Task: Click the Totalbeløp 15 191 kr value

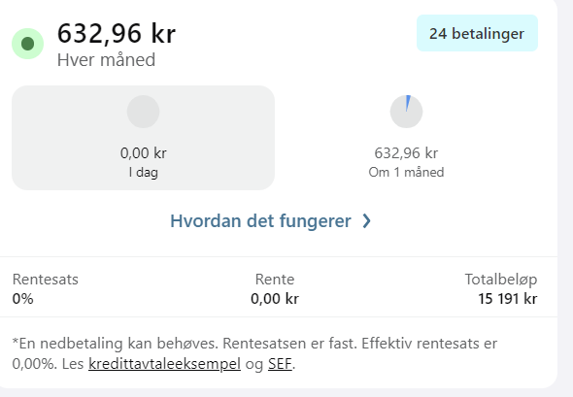Action: coord(508,299)
